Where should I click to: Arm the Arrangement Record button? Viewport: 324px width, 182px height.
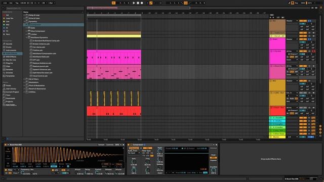142,3
